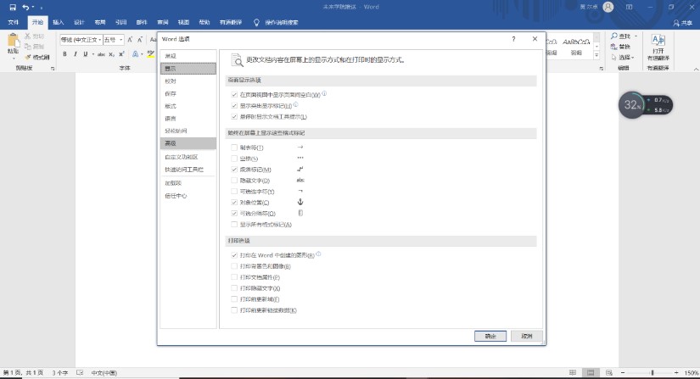The image size is (700, 379).
Task: Apply yellow text highlight color
Action: 151,54
